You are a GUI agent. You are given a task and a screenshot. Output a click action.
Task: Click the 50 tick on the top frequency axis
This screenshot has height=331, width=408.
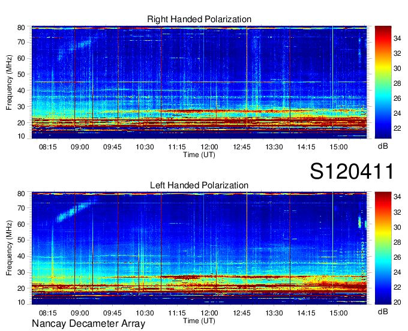click(21, 74)
